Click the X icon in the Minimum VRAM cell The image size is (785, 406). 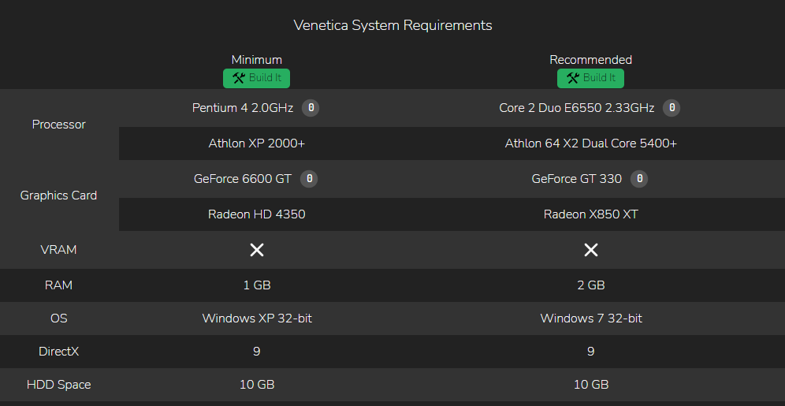tap(257, 250)
